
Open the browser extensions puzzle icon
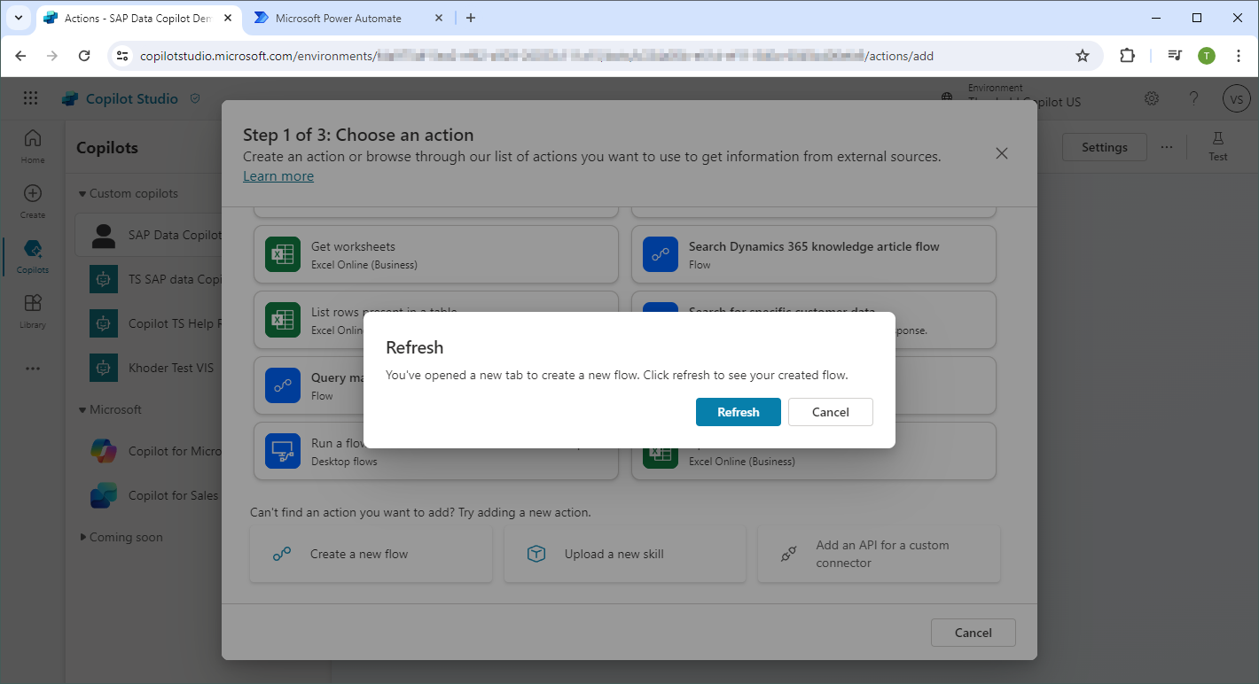(x=1127, y=56)
